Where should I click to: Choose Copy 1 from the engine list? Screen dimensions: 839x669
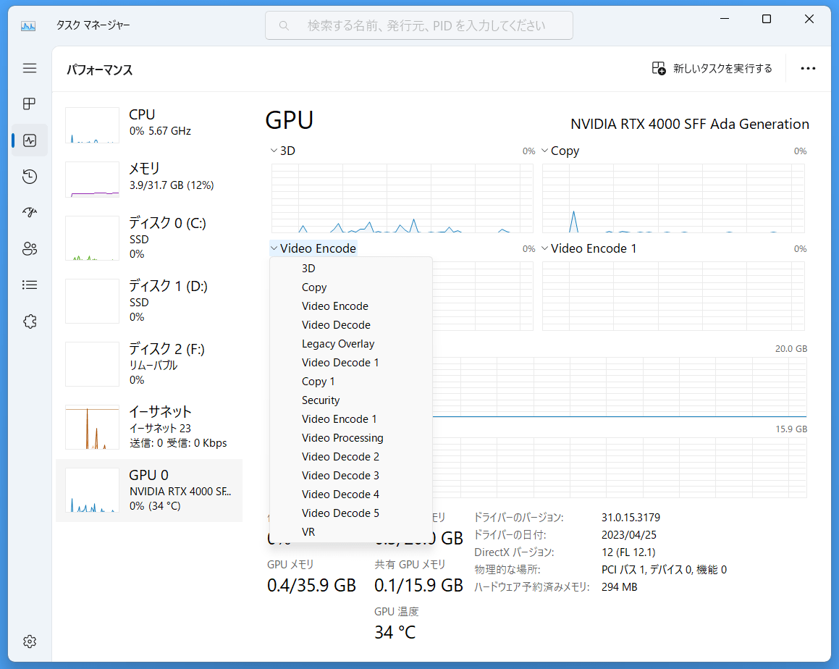pos(351,382)
